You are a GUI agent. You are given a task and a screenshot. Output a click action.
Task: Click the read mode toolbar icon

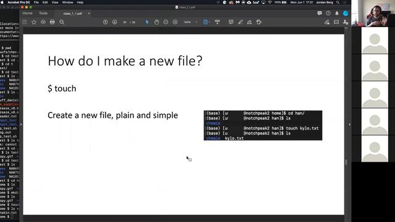pos(217,22)
